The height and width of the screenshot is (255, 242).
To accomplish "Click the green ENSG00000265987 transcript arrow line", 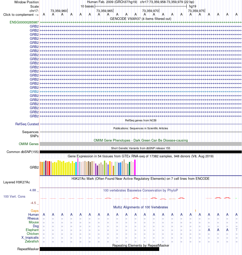I will 141,22.
